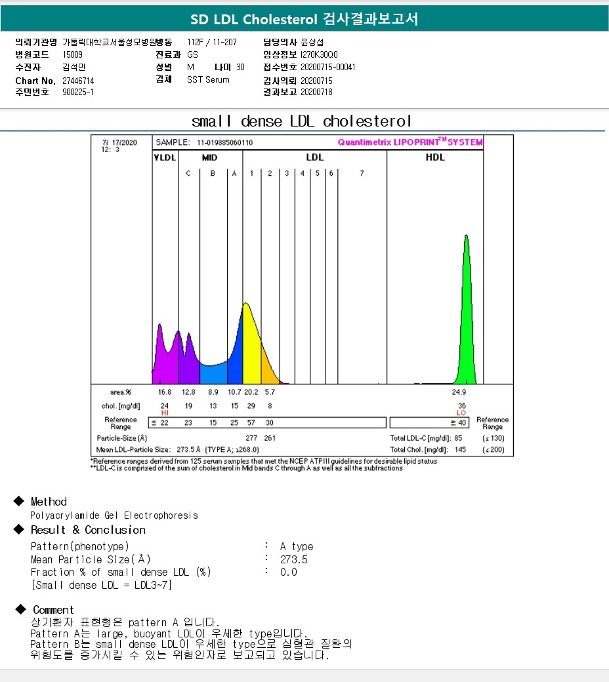This screenshot has height=682, width=609.
Task: Select age value '30'
Action: (240, 67)
